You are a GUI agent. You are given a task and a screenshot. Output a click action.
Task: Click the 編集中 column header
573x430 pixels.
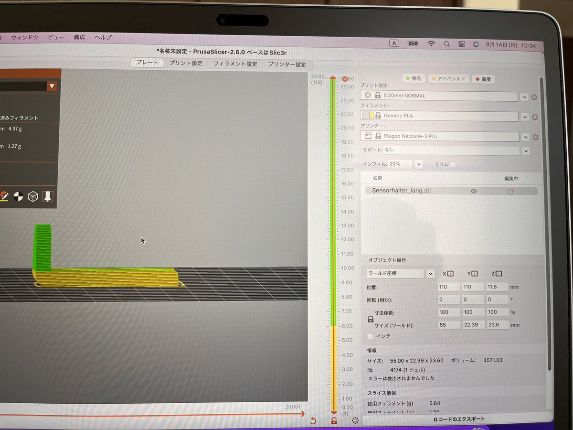click(x=511, y=178)
